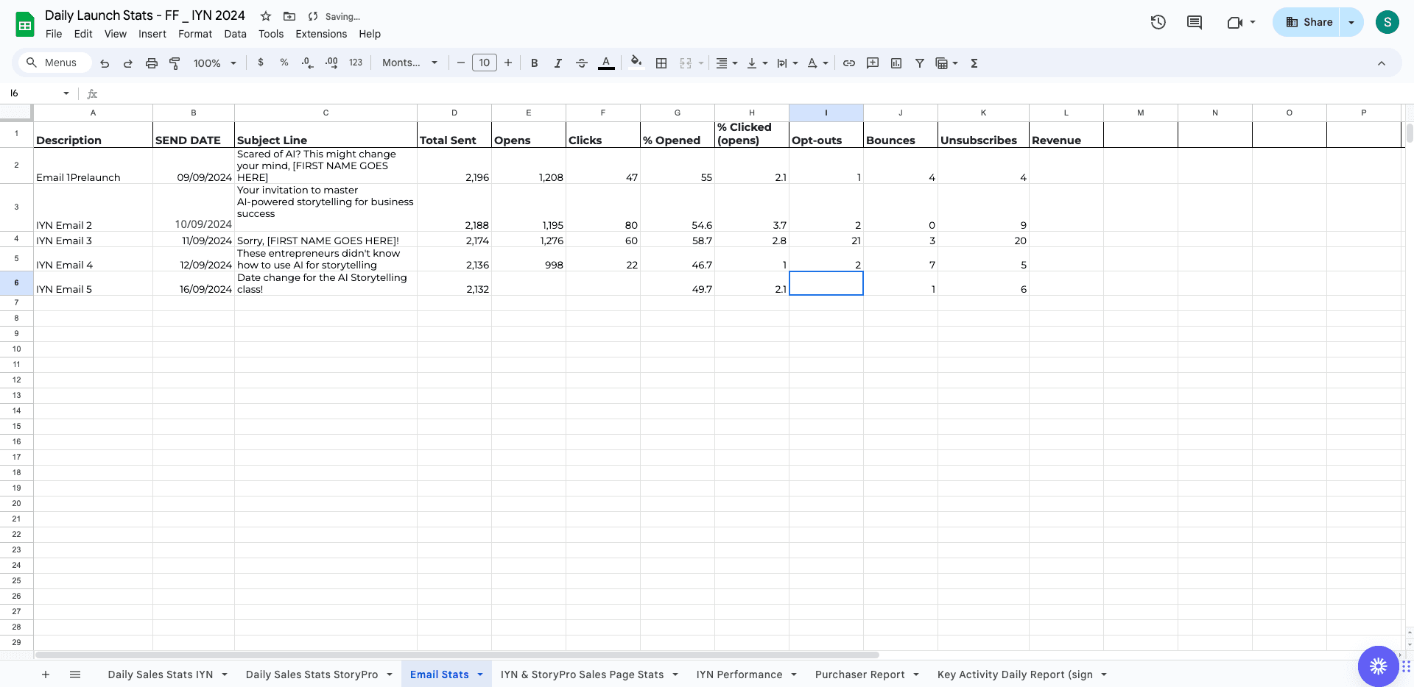Activate the Paint format roller icon
The height and width of the screenshot is (687, 1414).
point(175,63)
